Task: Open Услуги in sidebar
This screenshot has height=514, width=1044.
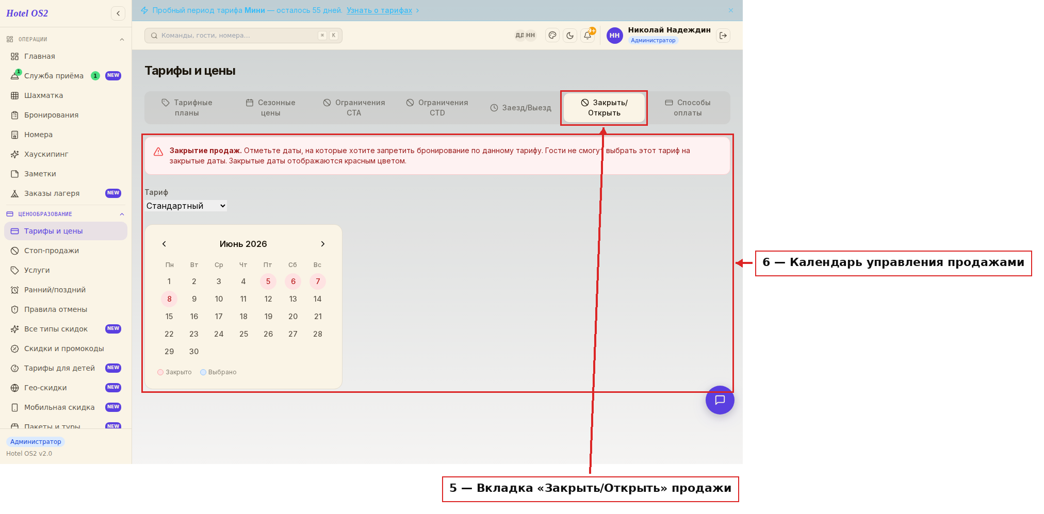Action: coord(66,270)
